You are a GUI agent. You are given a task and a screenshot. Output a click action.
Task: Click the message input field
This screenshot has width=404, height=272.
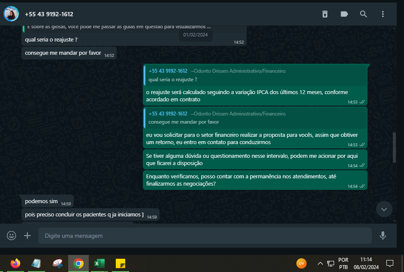[x=205, y=236]
